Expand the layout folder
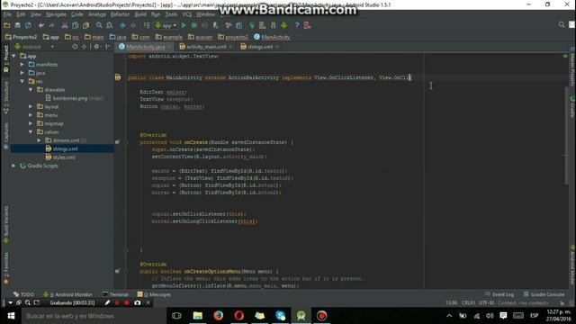Viewport: 576px width, 324px height. (31, 106)
